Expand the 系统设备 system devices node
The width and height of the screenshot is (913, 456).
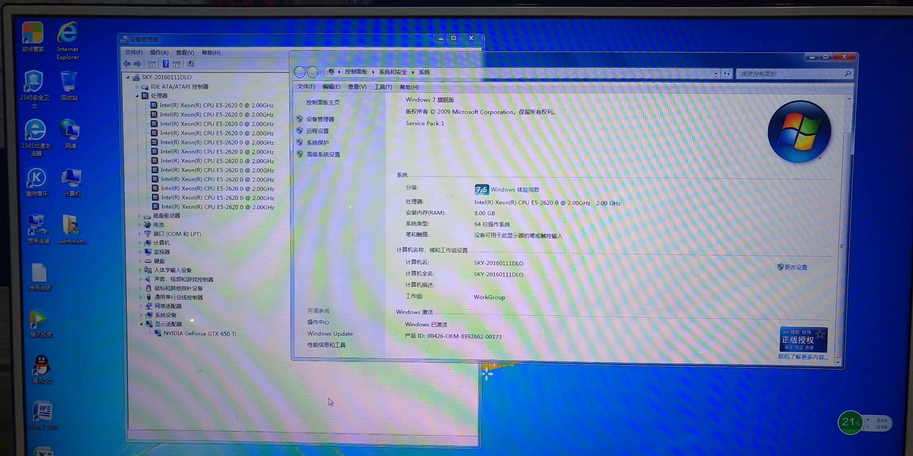(141, 315)
